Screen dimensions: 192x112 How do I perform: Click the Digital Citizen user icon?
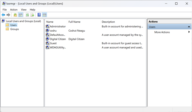tap(47, 39)
